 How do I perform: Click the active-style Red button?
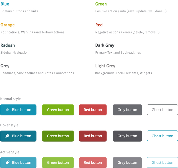coord(93,162)
